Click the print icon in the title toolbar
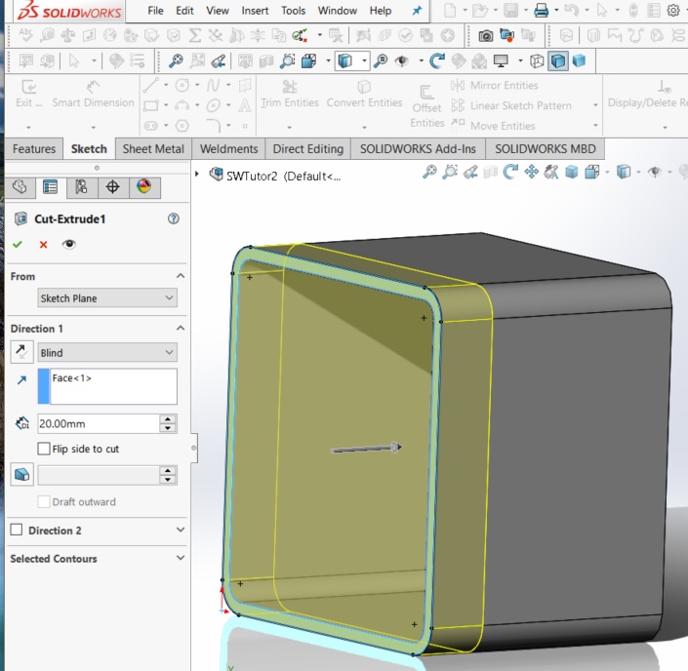 pyautogui.click(x=541, y=10)
